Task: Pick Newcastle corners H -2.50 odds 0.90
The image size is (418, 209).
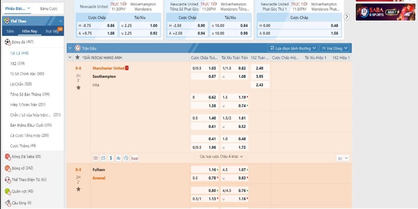Action: click(x=187, y=26)
